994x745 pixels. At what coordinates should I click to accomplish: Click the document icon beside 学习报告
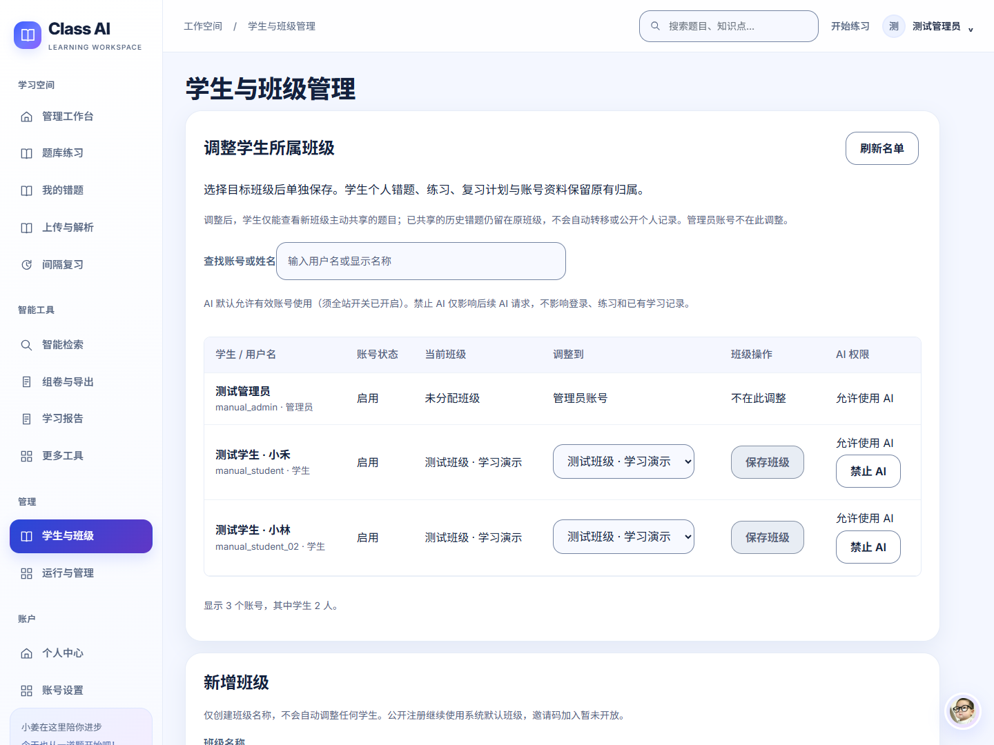[26, 419]
